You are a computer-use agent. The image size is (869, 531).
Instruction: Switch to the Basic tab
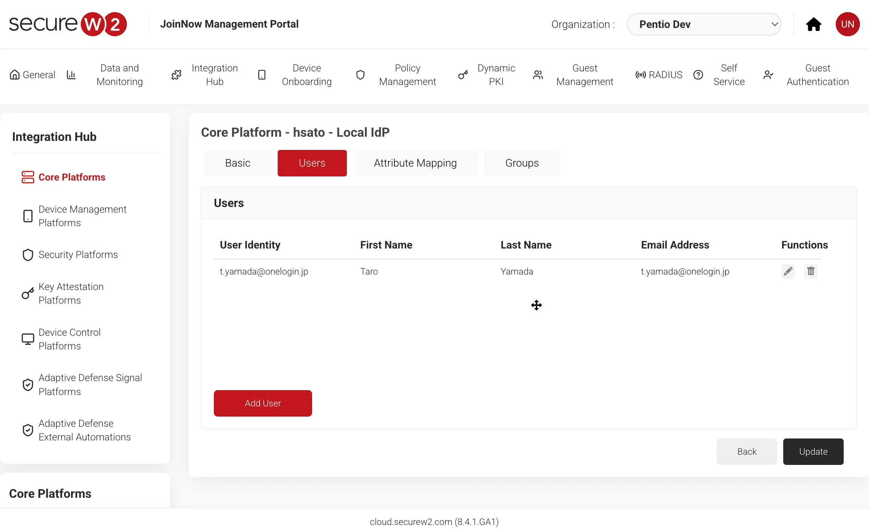tap(238, 163)
